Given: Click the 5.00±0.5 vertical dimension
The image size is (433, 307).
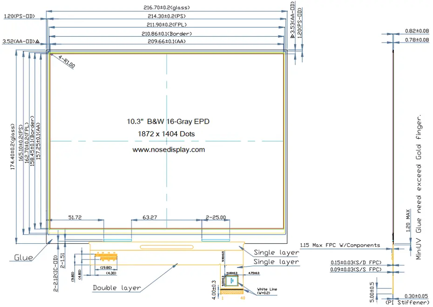Looking at the screenshot, I should (372, 292).
